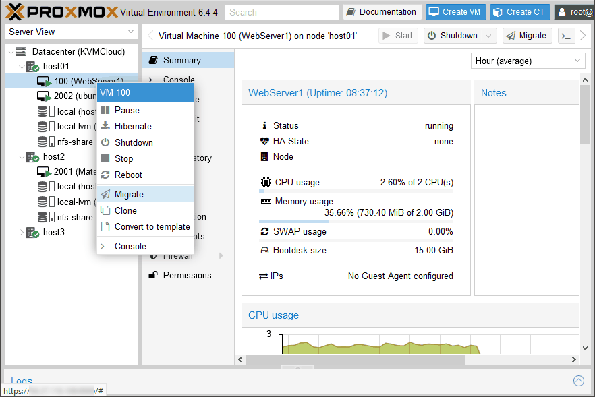The height and width of the screenshot is (397, 595).
Task: Expand the host3 tree node
Action: (x=22, y=233)
